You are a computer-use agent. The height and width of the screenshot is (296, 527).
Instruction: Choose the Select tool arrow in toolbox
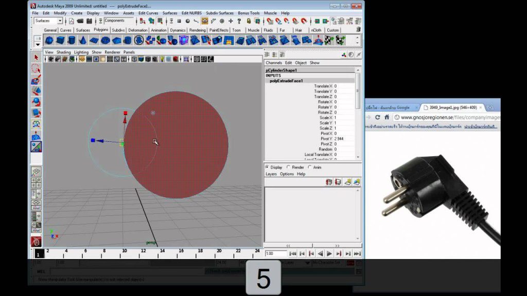click(37, 58)
